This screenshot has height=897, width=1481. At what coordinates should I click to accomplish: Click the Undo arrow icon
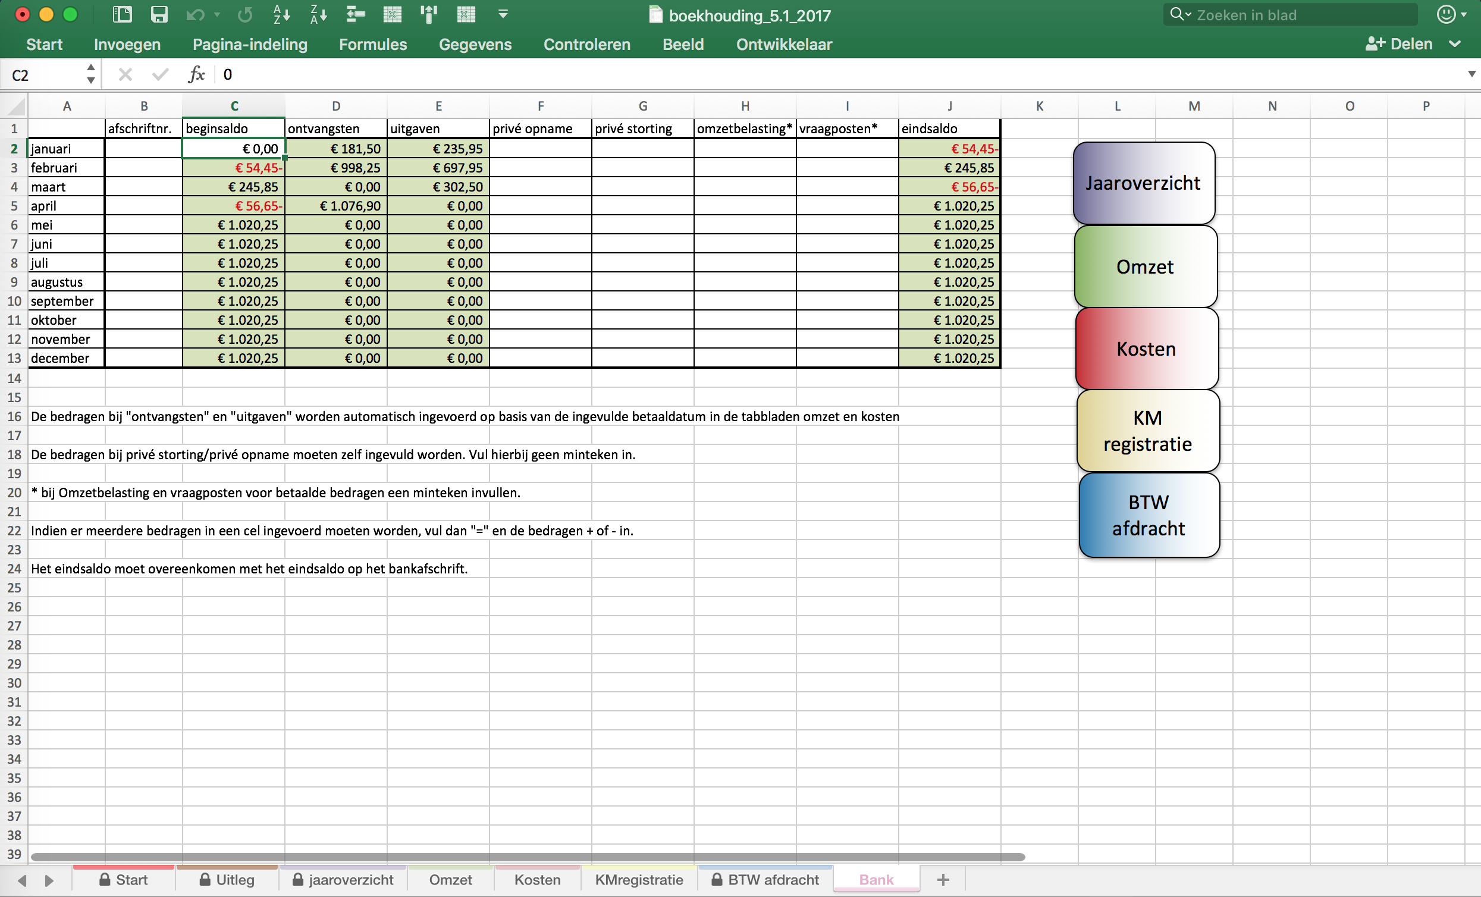(x=195, y=14)
